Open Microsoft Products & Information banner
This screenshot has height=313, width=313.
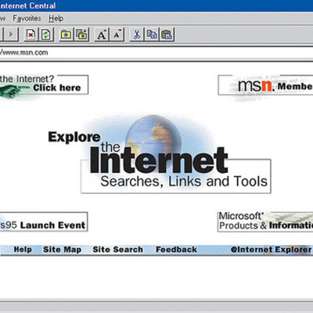(x=265, y=222)
